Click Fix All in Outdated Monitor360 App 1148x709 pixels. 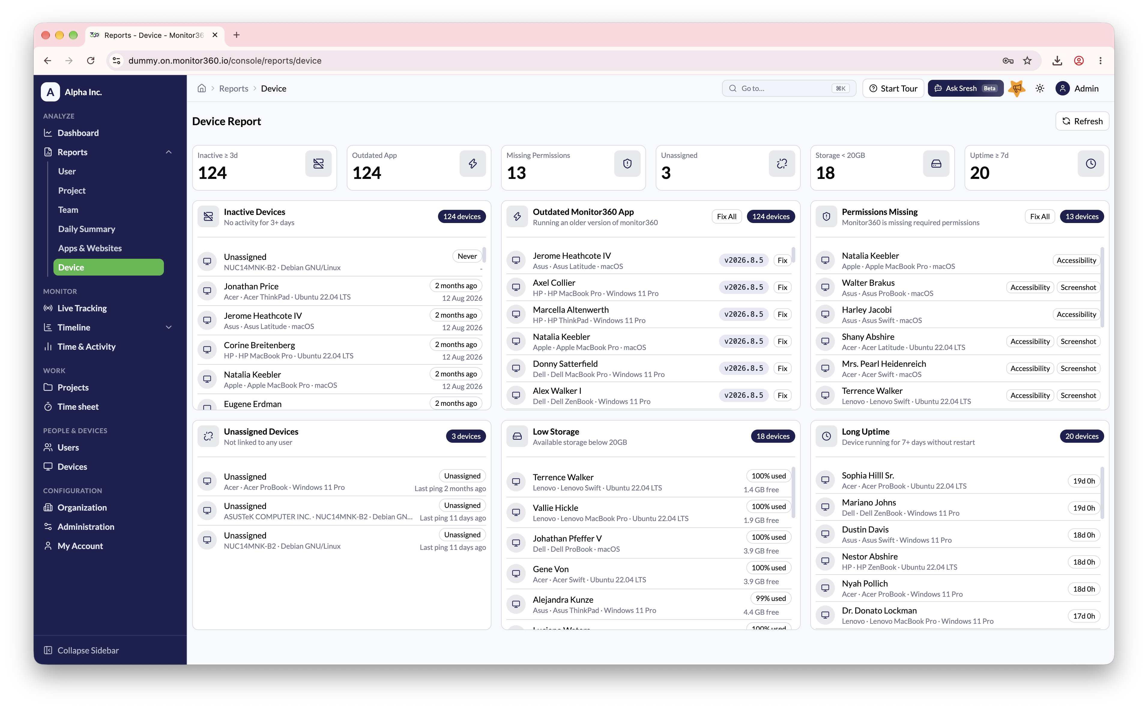tap(727, 216)
